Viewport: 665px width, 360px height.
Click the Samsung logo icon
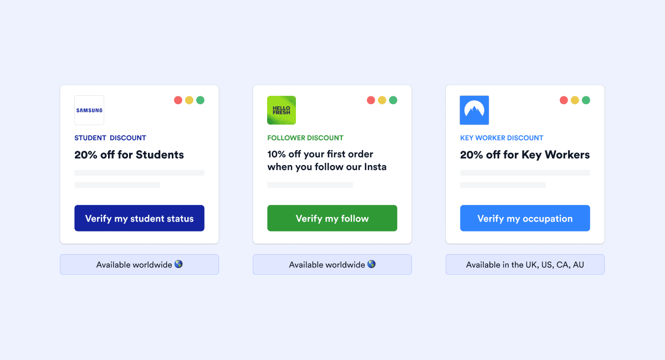(x=89, y=110)
